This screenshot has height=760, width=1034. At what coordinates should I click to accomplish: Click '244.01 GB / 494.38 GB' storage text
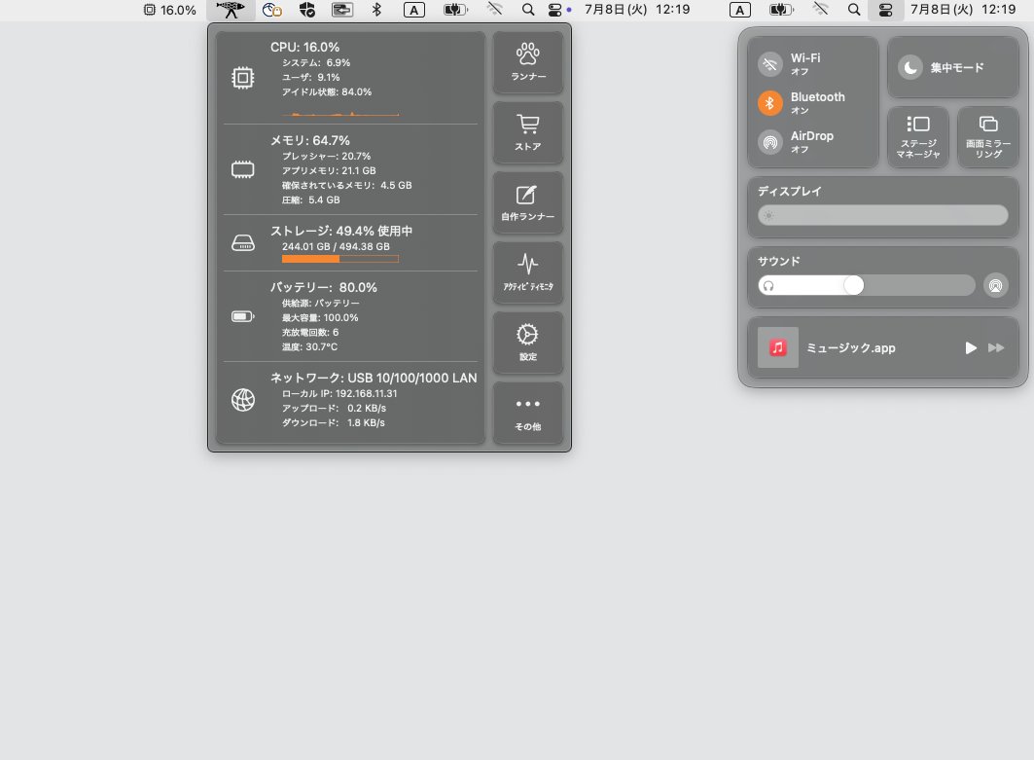(x=336, y=246)
